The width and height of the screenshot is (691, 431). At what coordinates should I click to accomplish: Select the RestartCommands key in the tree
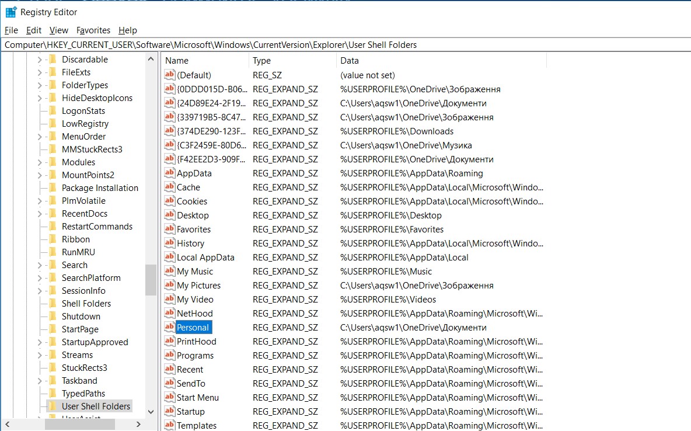click(97, 227)
